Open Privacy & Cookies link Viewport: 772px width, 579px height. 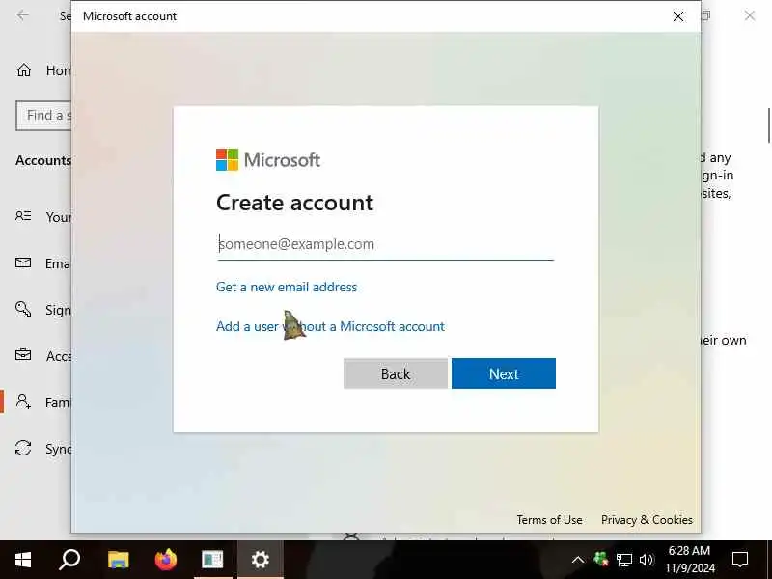coord(647,520)
